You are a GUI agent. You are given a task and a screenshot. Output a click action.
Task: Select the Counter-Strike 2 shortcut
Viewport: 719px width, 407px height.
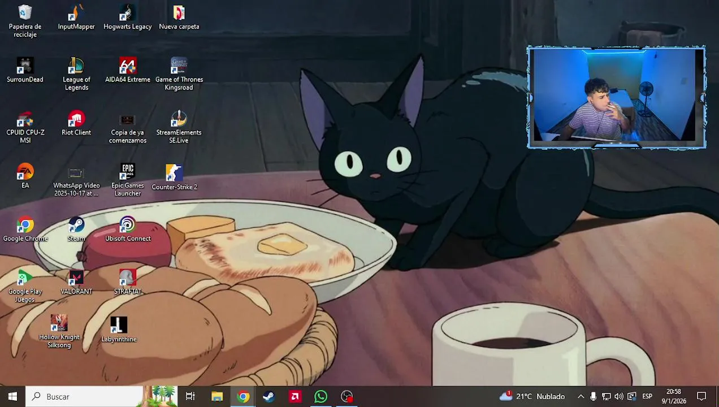174,177
